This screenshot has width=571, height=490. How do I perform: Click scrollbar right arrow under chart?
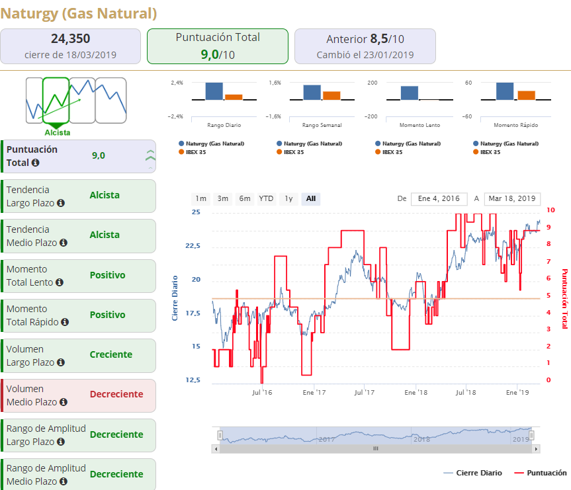536,449
